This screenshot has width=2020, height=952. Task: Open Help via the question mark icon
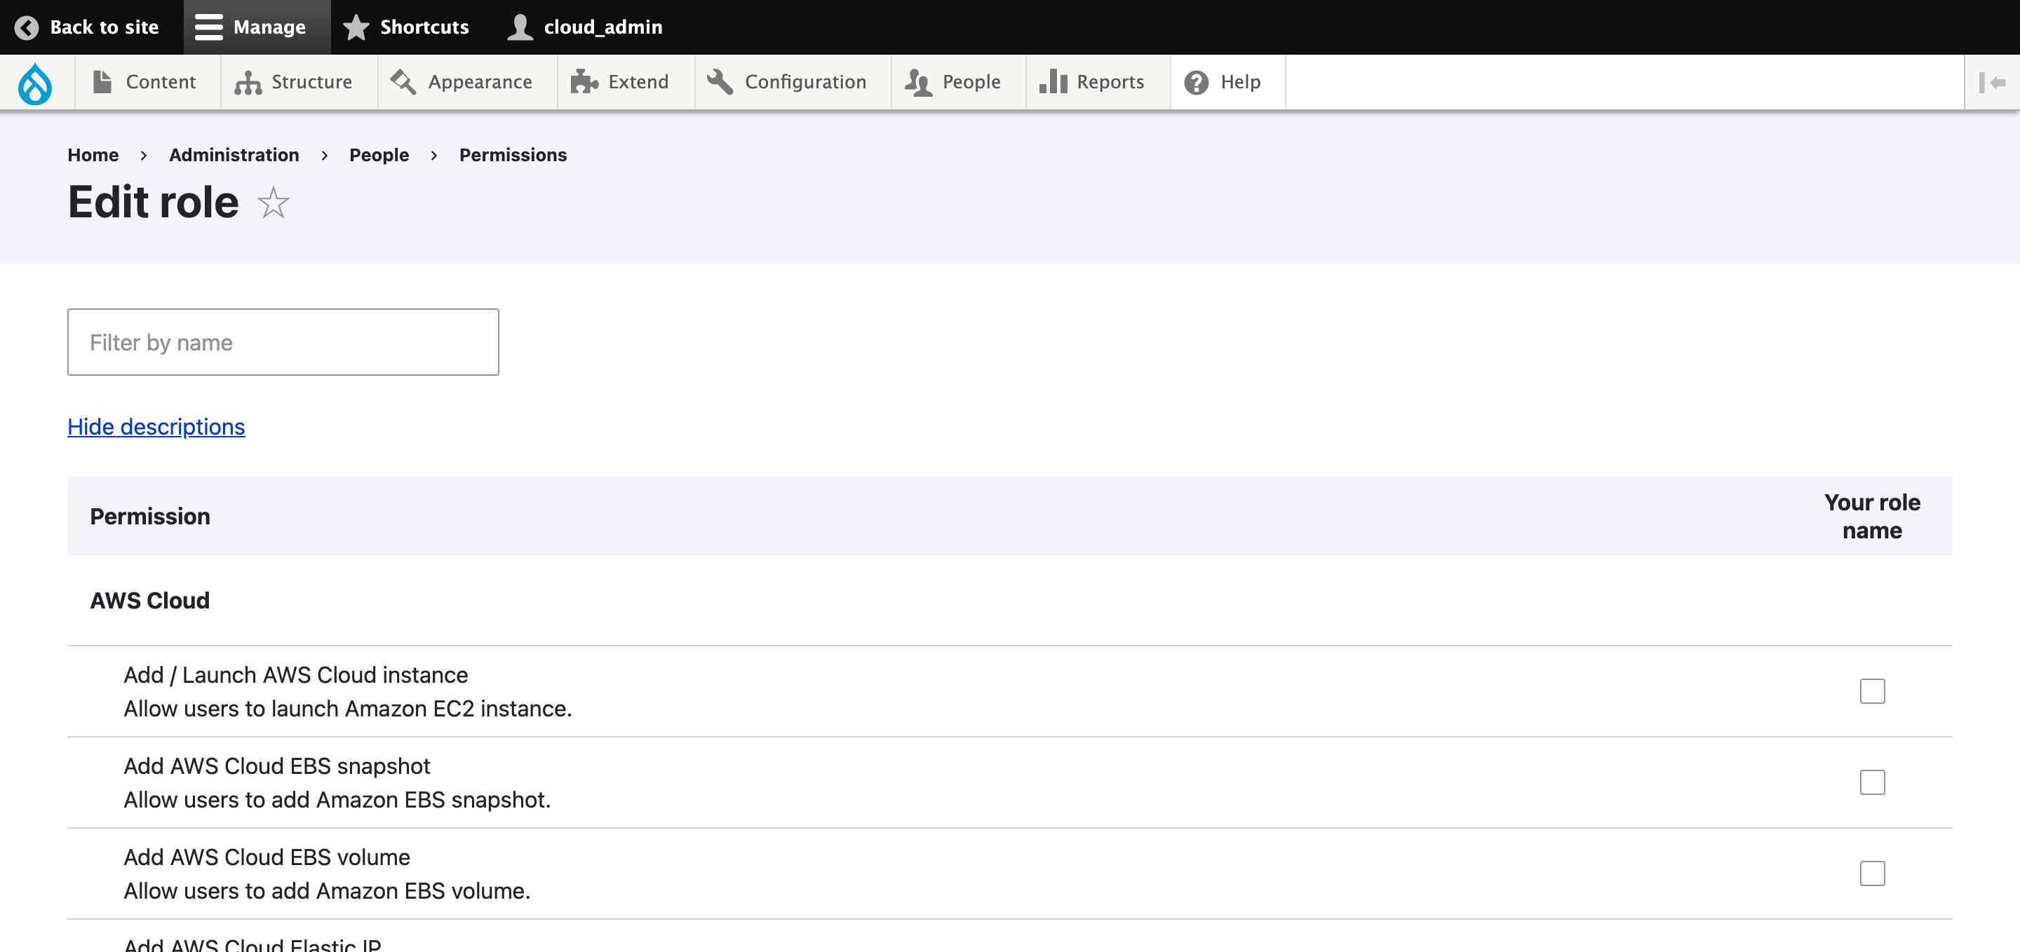pyautogui.click(x=1196, y=82)
